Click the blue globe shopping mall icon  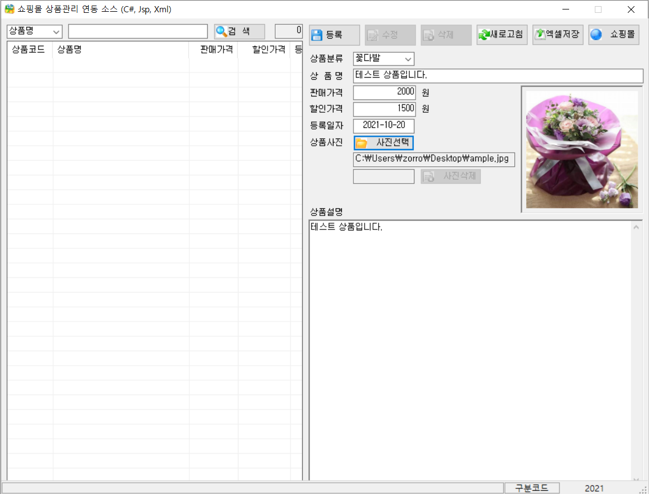pyautogui.click(x=596, y=35)
